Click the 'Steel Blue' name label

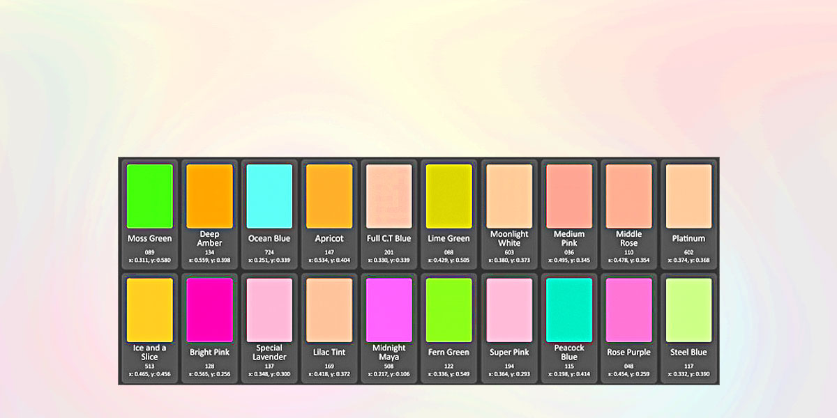688,353
